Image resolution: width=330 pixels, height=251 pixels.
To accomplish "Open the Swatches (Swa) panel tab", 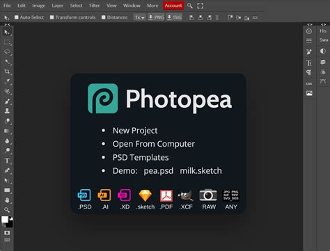I will [324, 40].
